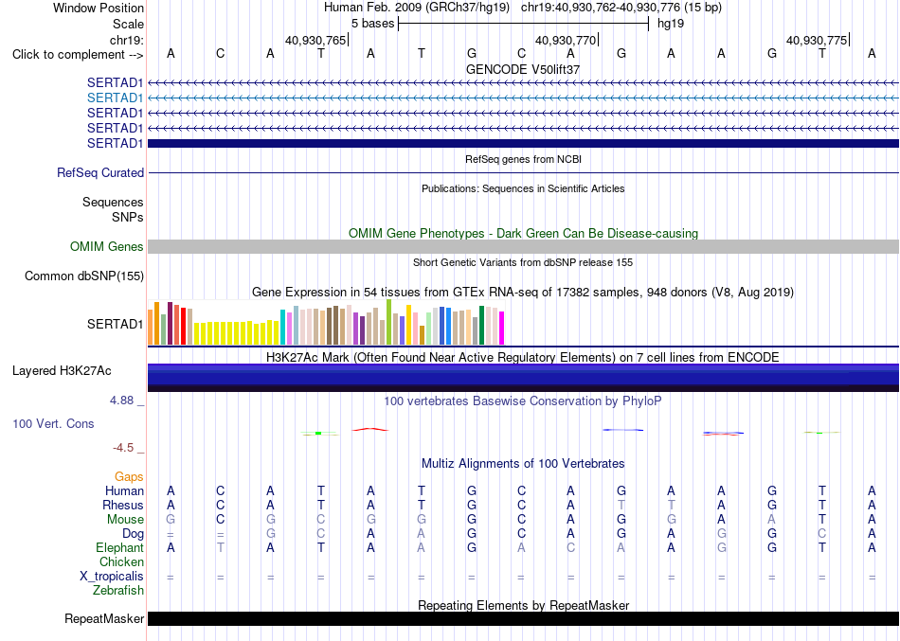Click the orange Gaps label
The image size is (900, 641).
129,477
